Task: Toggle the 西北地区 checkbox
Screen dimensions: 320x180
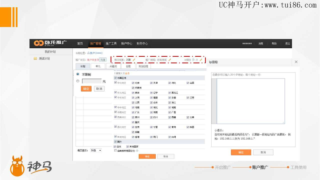Action: (115, 127)
